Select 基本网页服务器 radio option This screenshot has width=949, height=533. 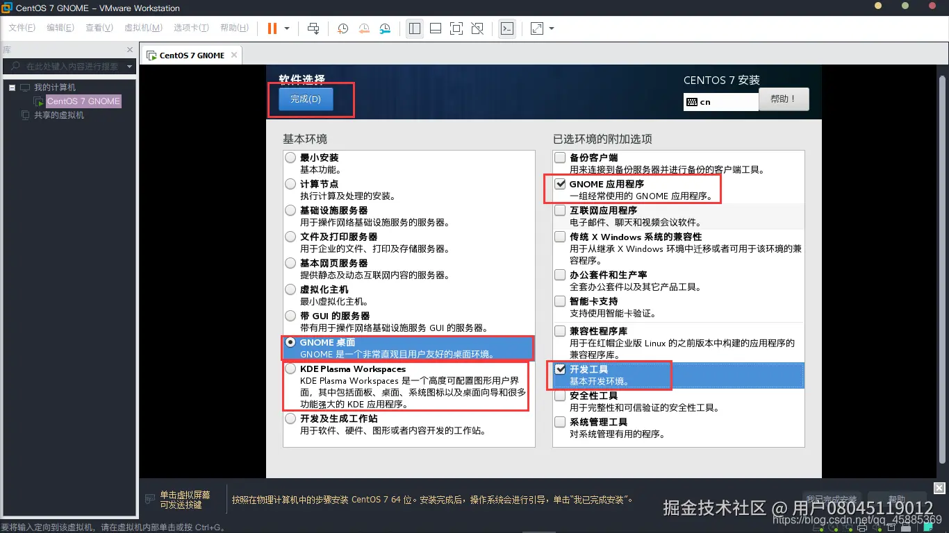290,263
